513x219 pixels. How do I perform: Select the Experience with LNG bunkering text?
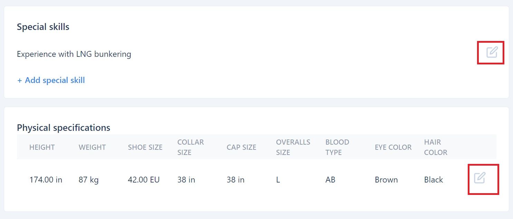[74, 54]
